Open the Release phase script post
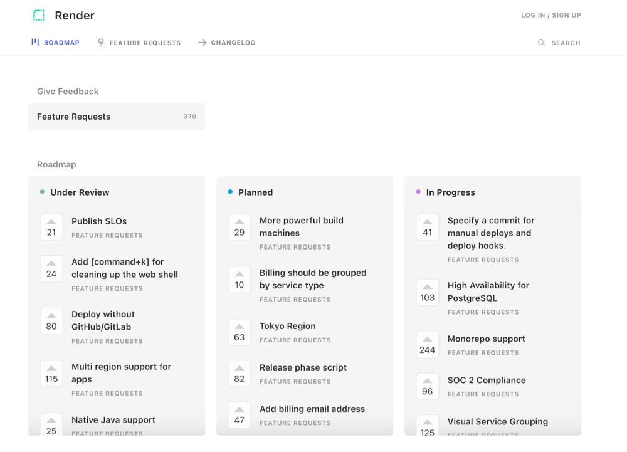This screenshot has width=627, height=452. click(x=303, y=367)
